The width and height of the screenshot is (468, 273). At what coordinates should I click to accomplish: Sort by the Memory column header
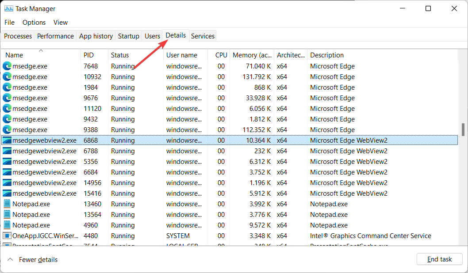tap(252, 55)
